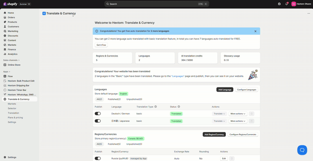Open Hextom-Dhann account menu
The width and height of the screenshot is (313, 161).
pos(301,4)
